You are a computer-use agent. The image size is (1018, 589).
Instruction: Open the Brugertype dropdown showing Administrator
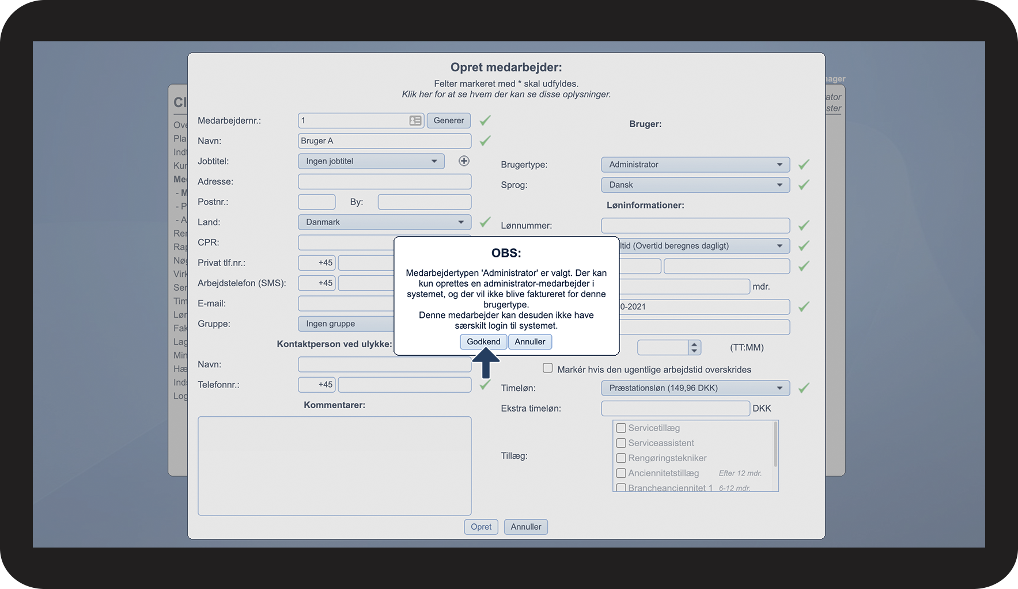click(x=695, y=165)
